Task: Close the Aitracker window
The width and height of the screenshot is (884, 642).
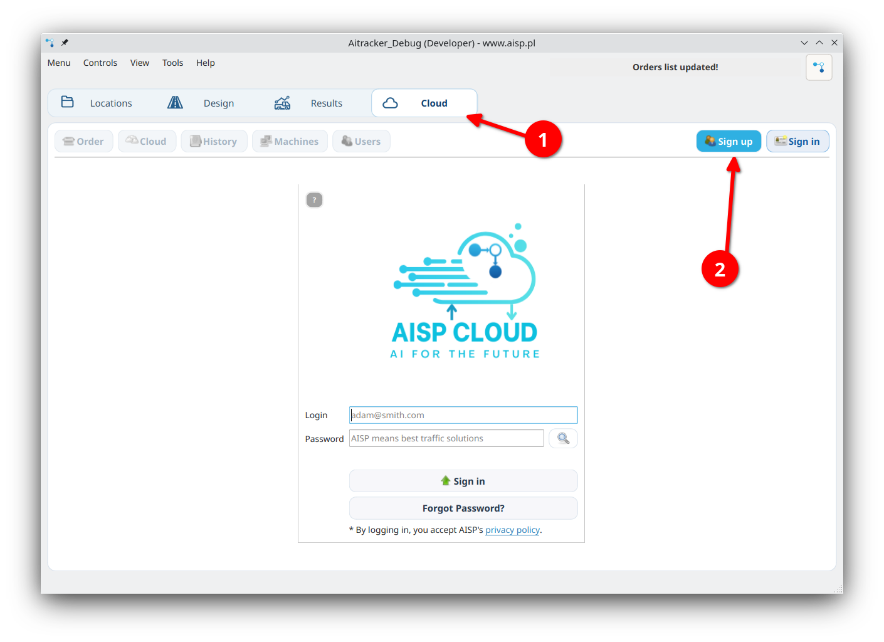Action: [x=834, y=43]
